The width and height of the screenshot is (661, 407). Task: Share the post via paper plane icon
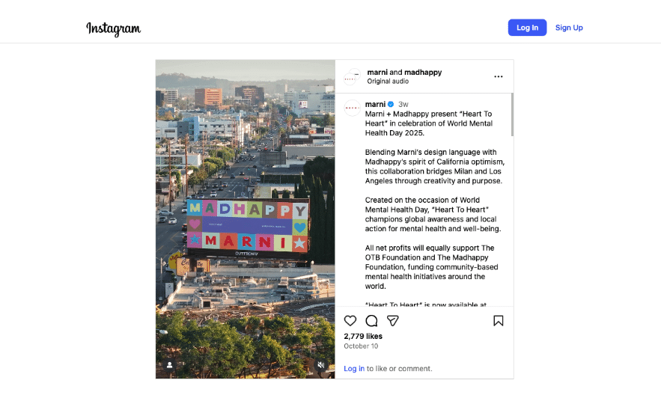pyautogui.click(x=393, y=321)
